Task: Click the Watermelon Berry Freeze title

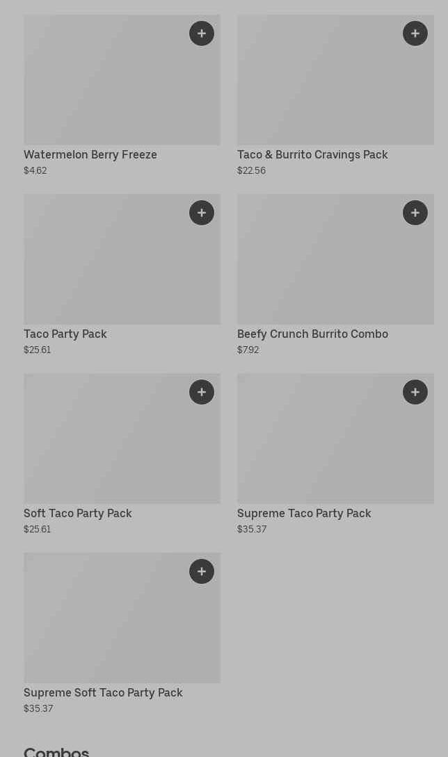Action: click(90, 154)
